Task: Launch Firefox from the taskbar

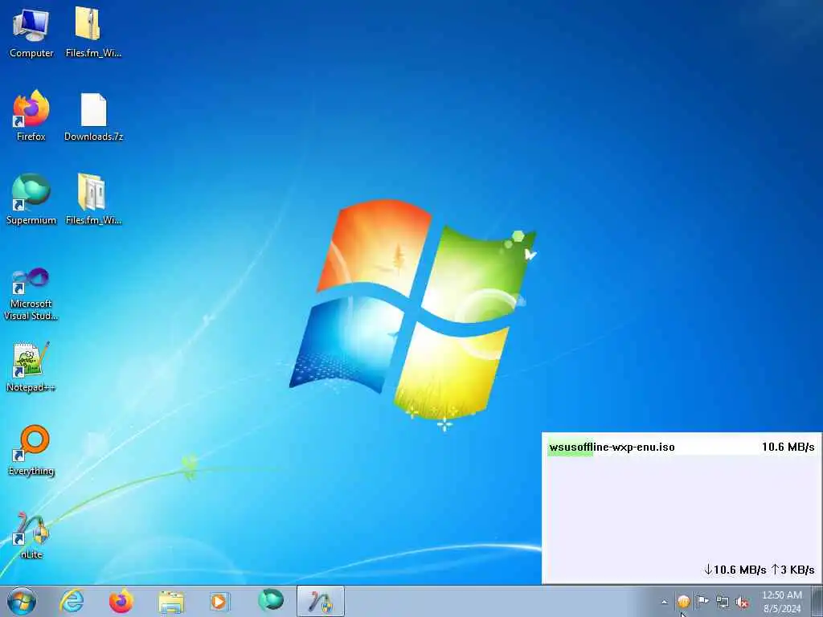Action: pos(121,601)
